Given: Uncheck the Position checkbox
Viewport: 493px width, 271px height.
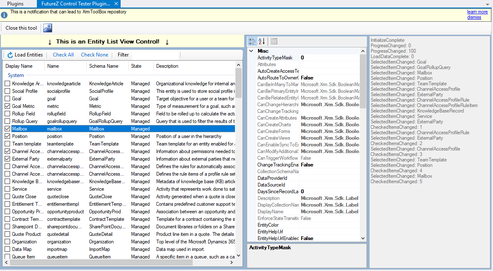Looking at the screenshot, I should (x=8, y=136).
